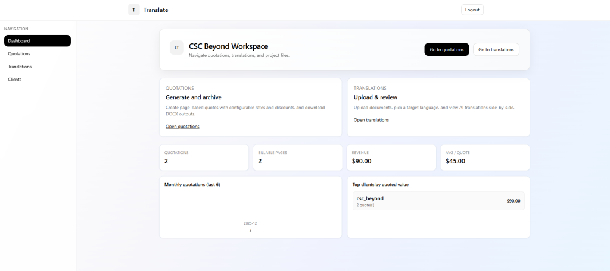Follow the Open quotations link
This screenshot has width=610, height=271.
pyautogui.click(x=182, y=127)
